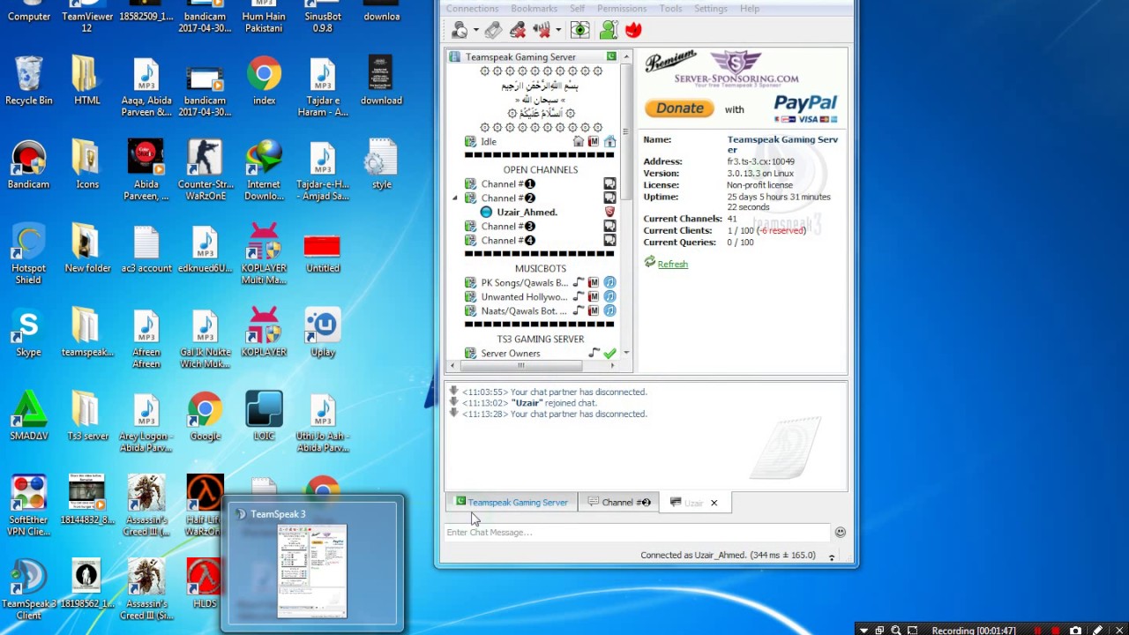Screen dimensions: 1129x635
Task: Click the TeamSpeak 3 taskbar preview thumbnail
Action: [x=312, y=571]
